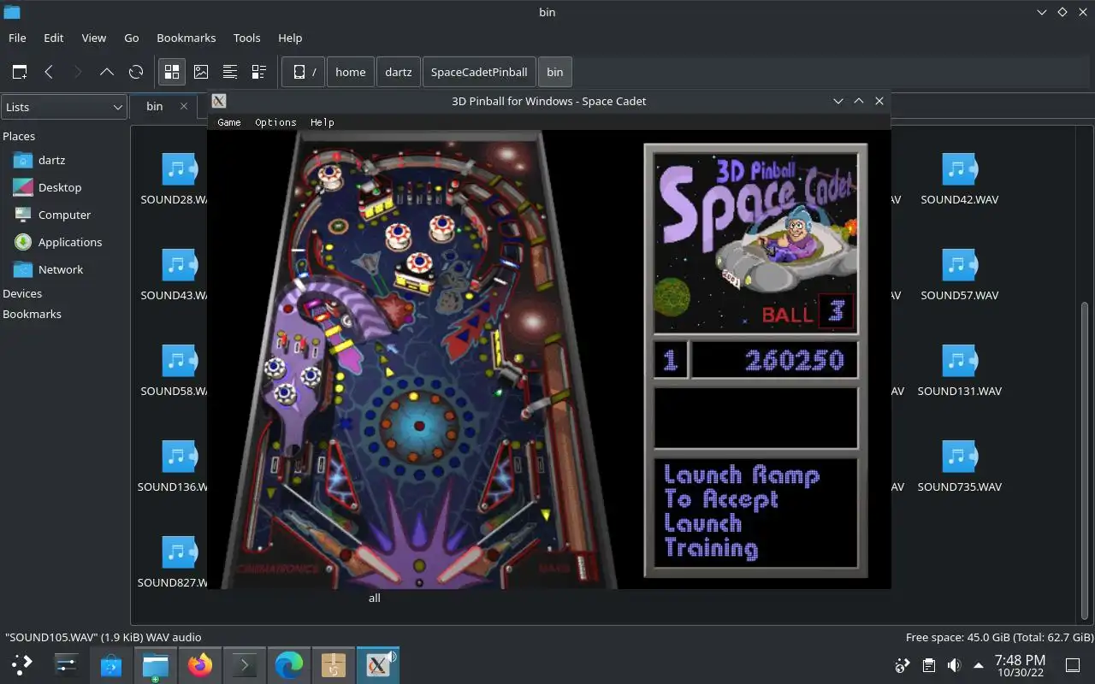Image resolution: width=1095 pixels, height=684 pixels.
Task: Open the file manager Edit menu
Action: 53,38
